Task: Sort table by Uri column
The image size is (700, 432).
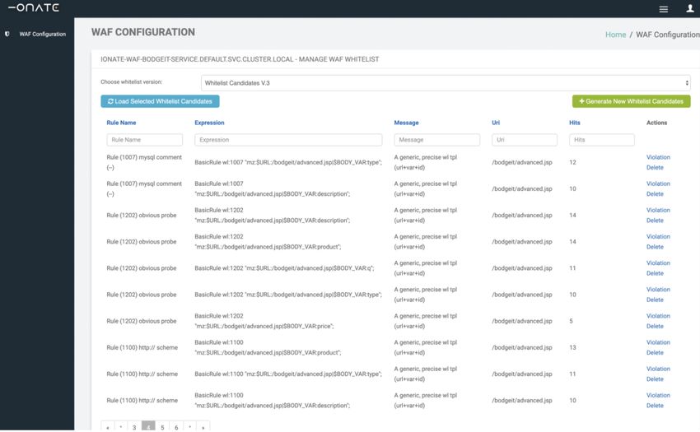Action: click(496, 123)
